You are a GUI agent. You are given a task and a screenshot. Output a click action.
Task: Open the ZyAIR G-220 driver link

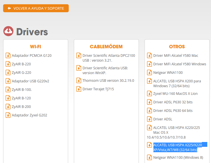21,72
